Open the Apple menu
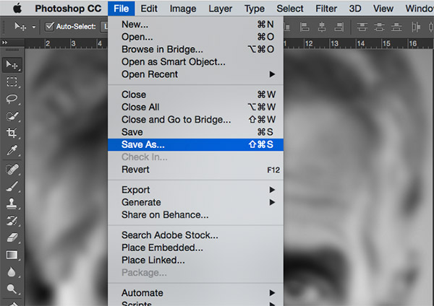The width and height of the screenshot is (434, 306). coord(16,9)
